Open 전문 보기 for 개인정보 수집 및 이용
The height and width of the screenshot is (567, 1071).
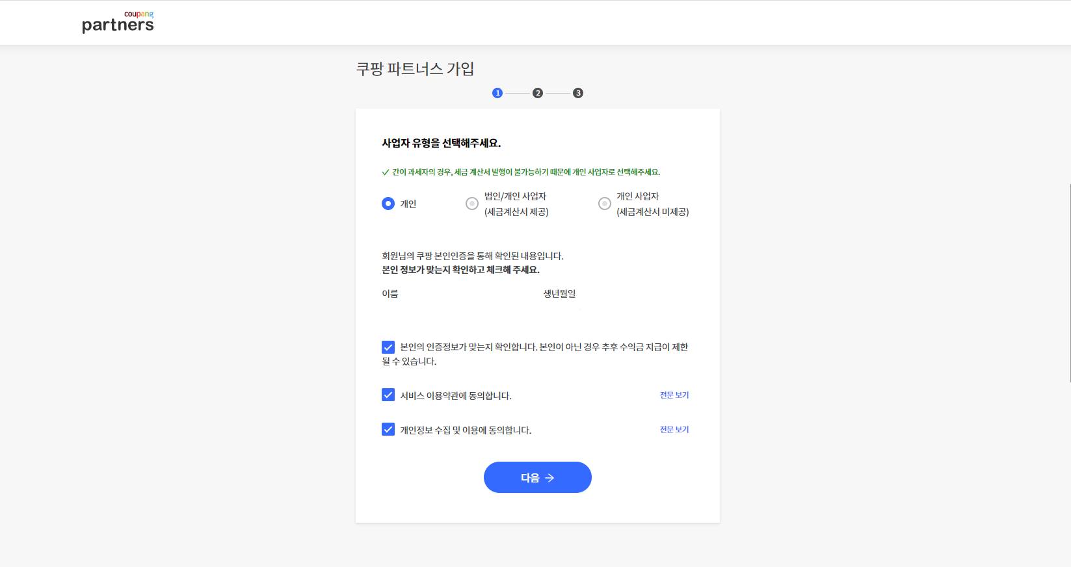pyautogui.click(x=674, y=429)
